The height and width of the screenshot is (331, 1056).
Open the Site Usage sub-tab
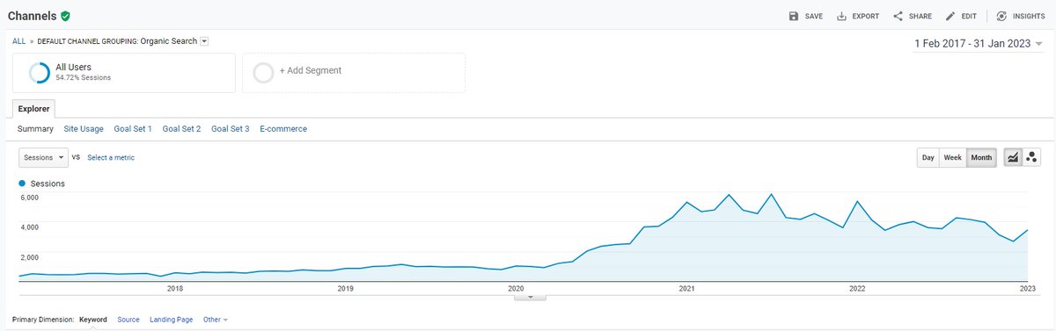click(x=84, y=129)
